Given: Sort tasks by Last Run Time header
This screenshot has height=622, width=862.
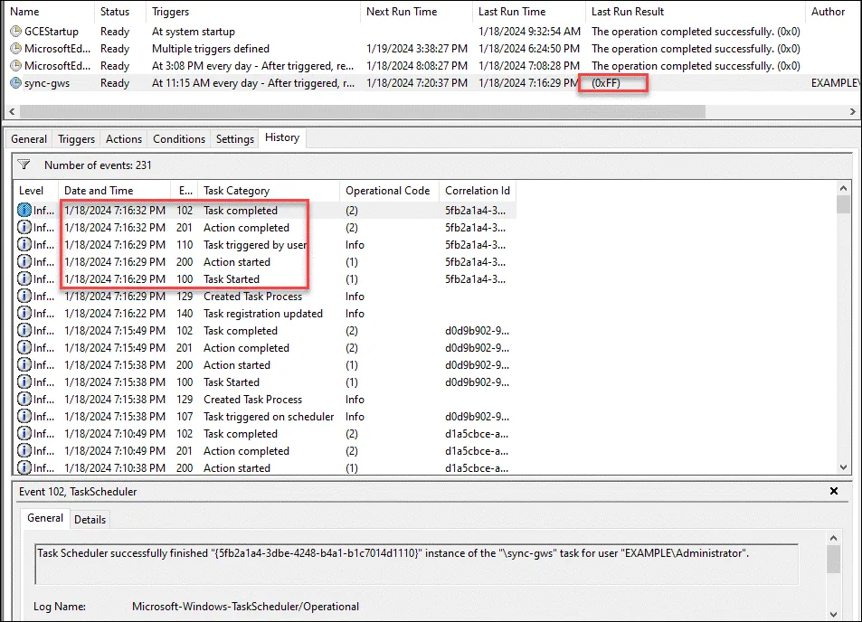Looking at the screenshot, I should pyautogui.click(x=528, y=12).
